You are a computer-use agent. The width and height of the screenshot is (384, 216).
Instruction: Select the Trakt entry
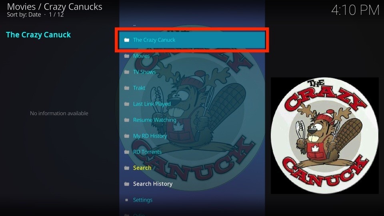coord(192,88)
